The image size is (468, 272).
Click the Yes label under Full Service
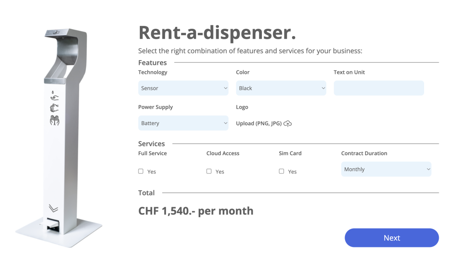152,172
